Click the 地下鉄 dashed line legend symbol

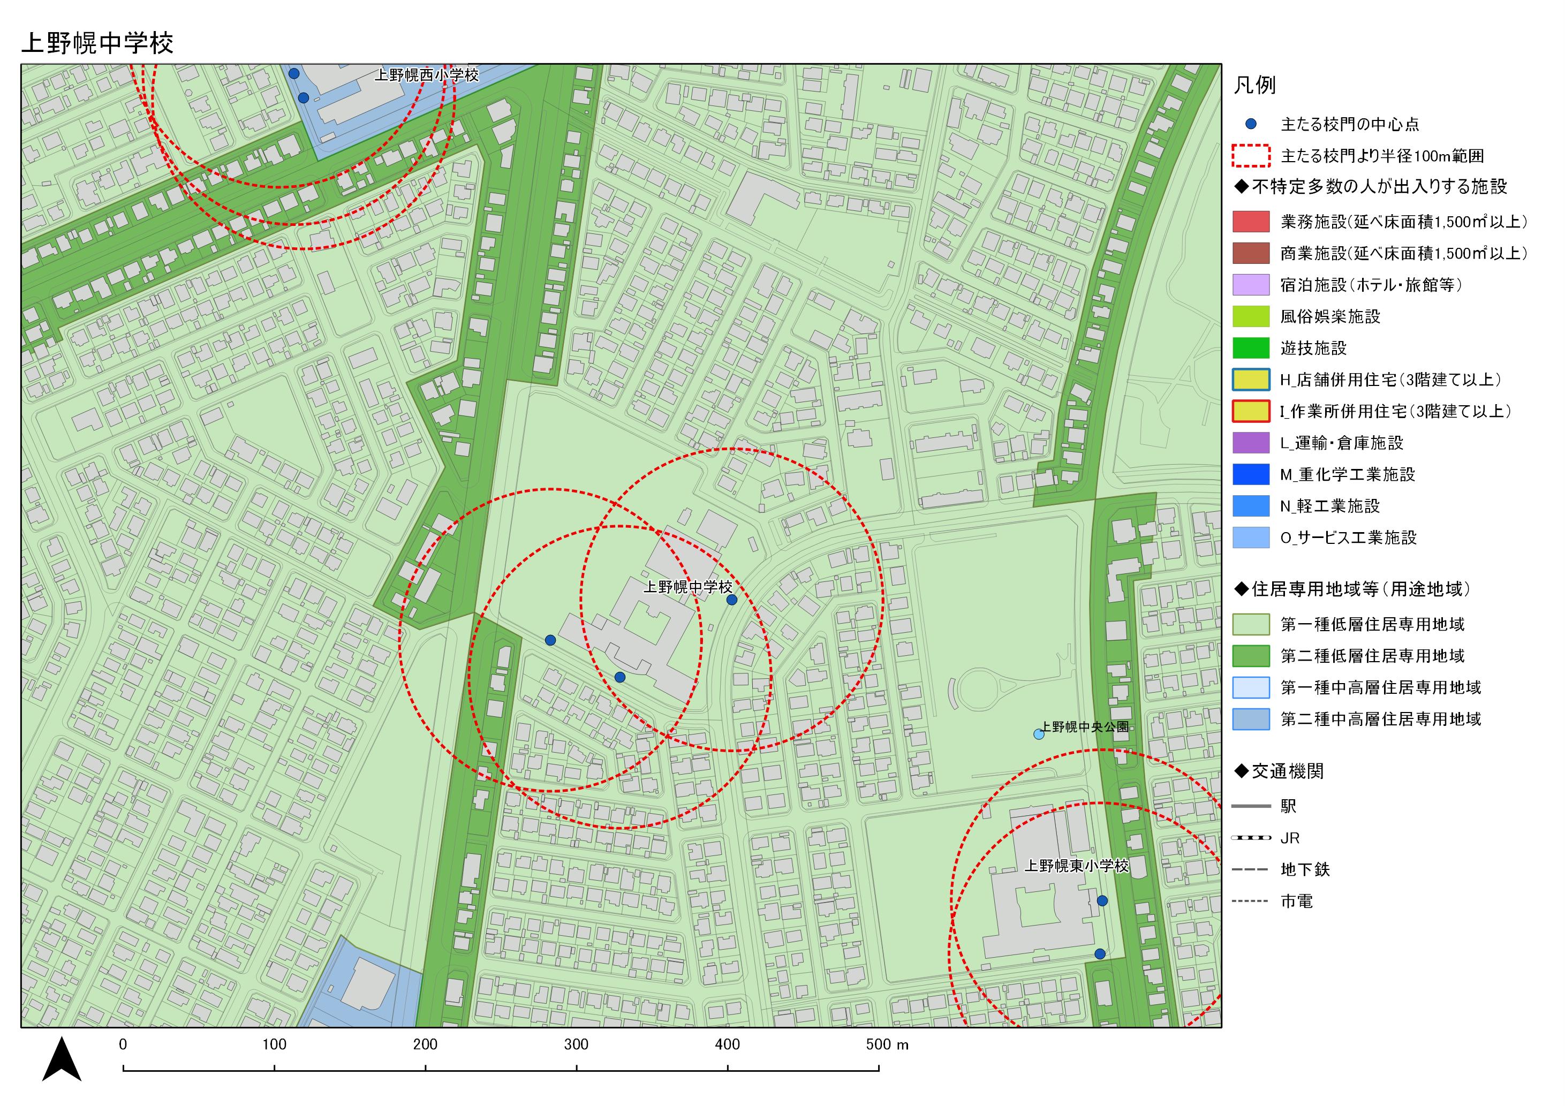pos(1250,869)
